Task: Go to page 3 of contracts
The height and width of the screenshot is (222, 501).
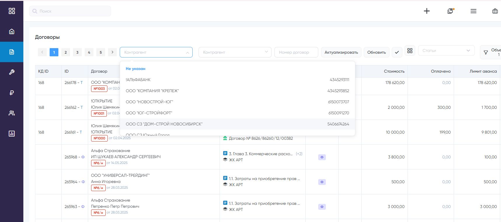Action: point(77,52)
